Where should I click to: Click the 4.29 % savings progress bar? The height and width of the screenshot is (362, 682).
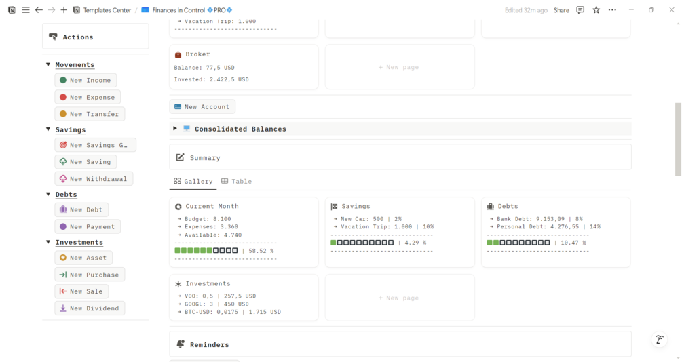tap(362, 243)
